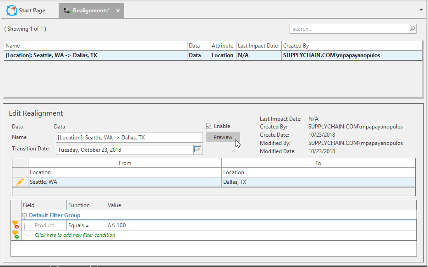Click the search input field
The image size is (428, 267).
pyautogui.click(x=349, y=29)
